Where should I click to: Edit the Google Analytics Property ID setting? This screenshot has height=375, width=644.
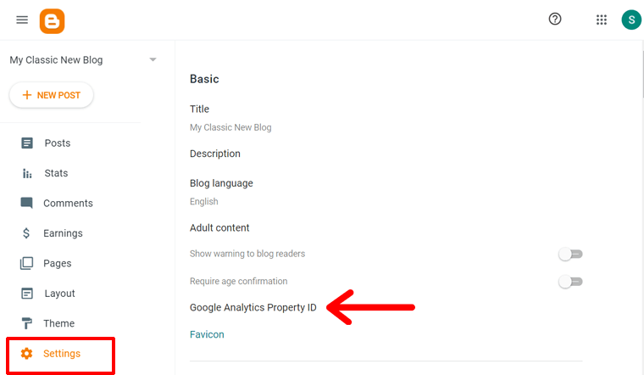(253, 307)
